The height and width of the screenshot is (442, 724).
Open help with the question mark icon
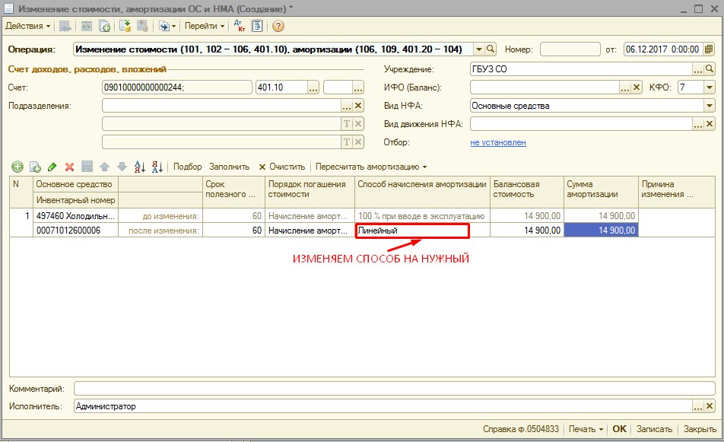278,26
